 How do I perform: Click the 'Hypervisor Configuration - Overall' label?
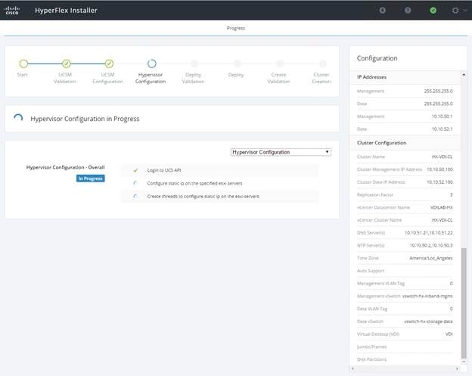point(65,167)
